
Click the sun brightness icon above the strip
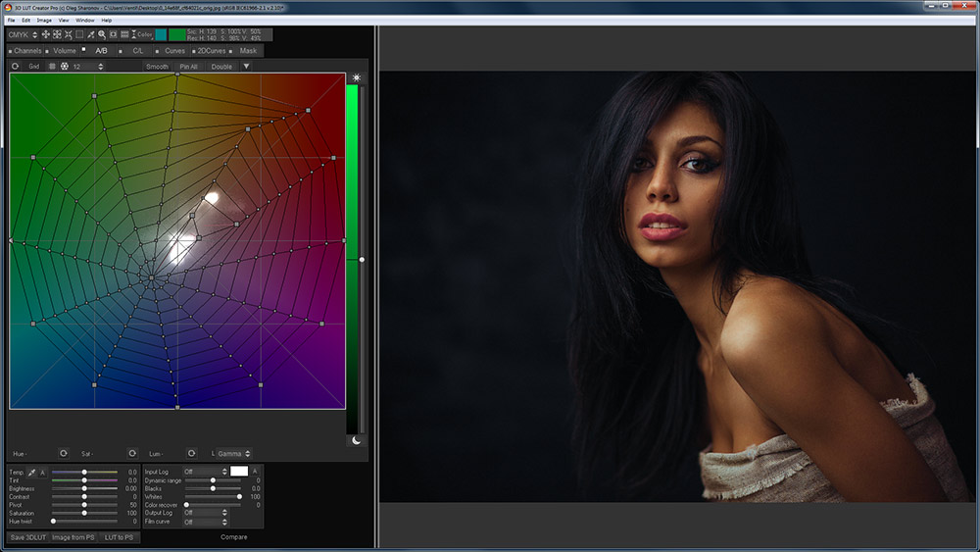click(x=357, y=77)
